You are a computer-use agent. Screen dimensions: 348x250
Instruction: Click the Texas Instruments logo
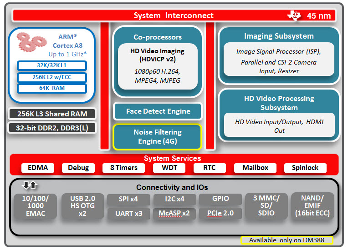(x=294, y=15)
